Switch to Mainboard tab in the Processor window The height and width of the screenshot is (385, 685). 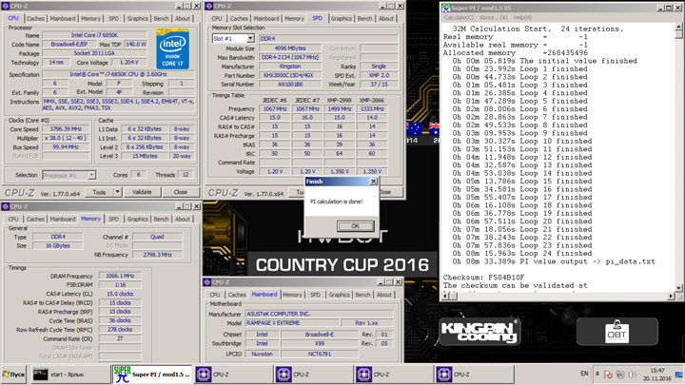coord(63,18)
